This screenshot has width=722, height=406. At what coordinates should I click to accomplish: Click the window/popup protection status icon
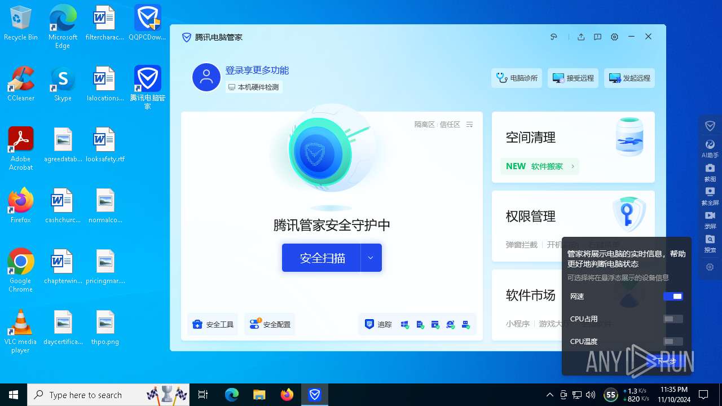[435, 324]
